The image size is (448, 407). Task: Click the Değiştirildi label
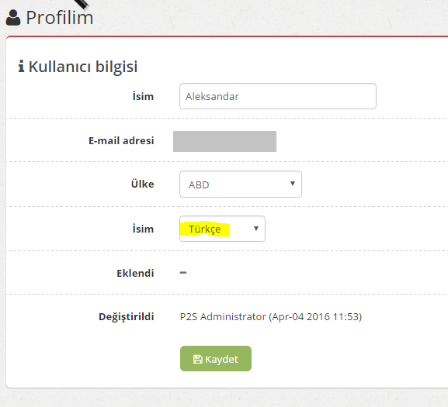[127, 317]
